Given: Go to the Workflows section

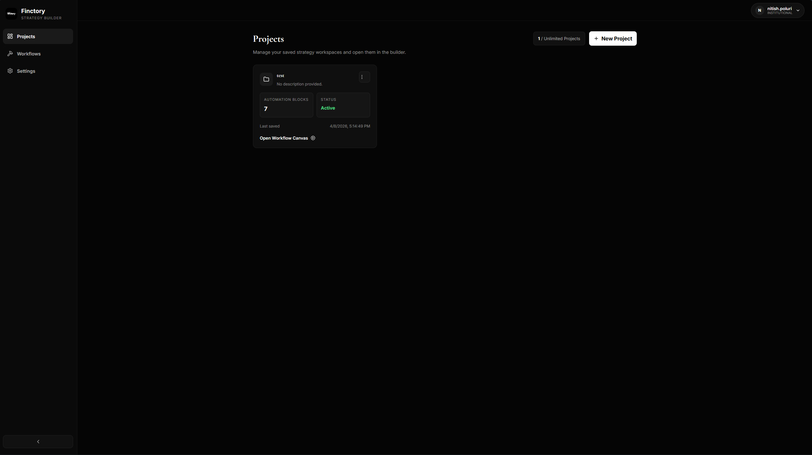Looking at the screenshot, I should coord(29,54).
